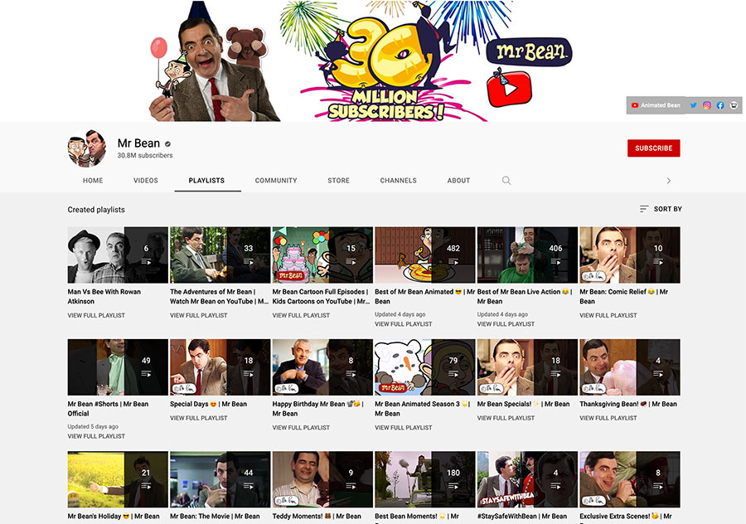Screen dimensions: 746x524
Task: Open Best of Mr Bean Animated thumbnail
Action: [425, 255]
